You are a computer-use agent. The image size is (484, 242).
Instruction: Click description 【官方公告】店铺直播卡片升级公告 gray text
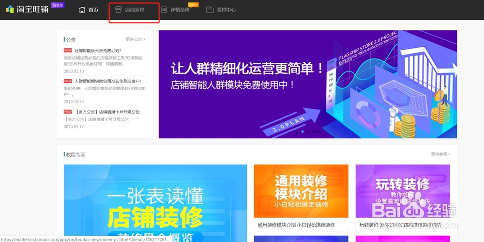96,119
